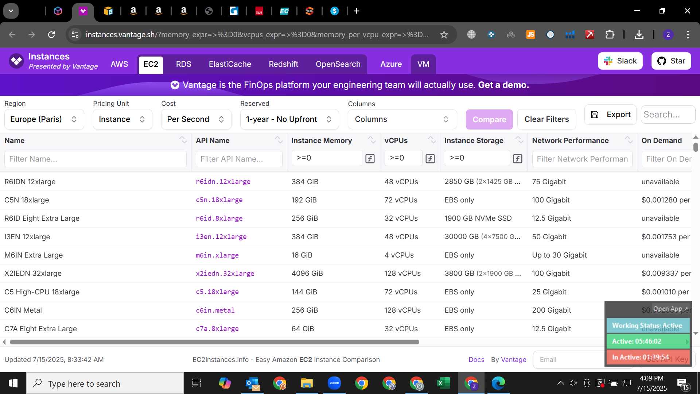The image size is (700, 394).
Task: Click the Compare button
Action: point(489,119)
